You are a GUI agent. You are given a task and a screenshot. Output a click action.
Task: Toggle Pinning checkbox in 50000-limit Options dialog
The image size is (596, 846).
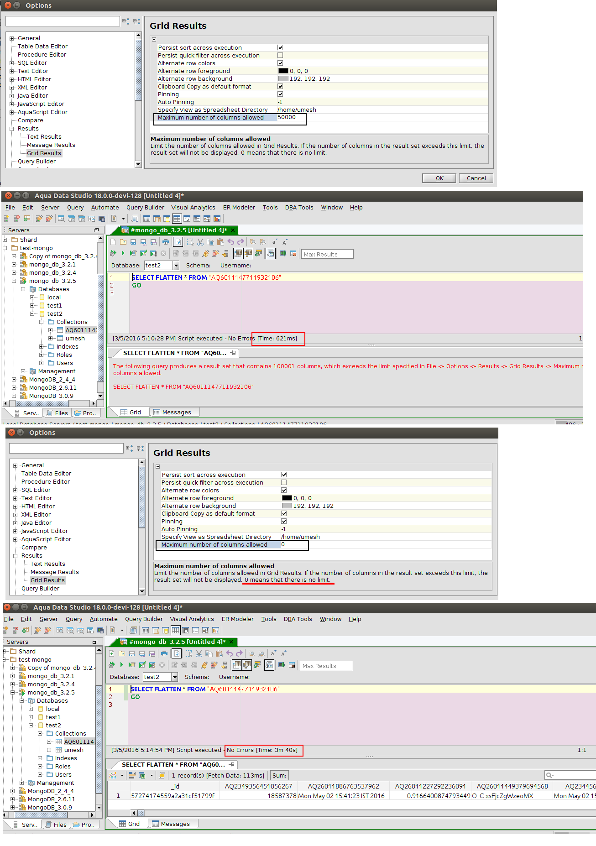point(280,94)
